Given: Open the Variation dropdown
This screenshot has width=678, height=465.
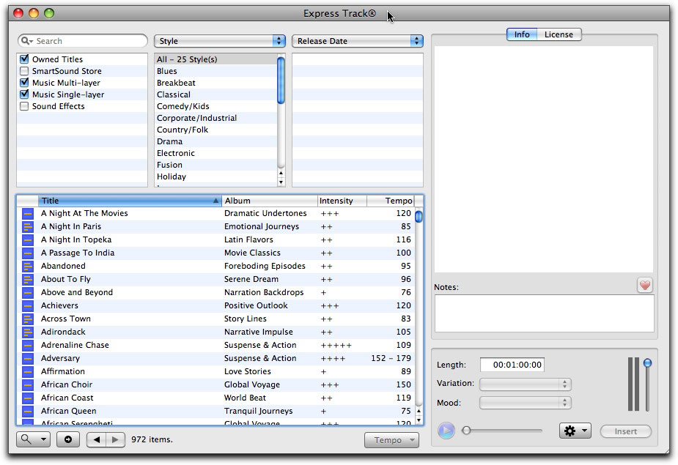Looking at the screenshot, I should point(526,384).
